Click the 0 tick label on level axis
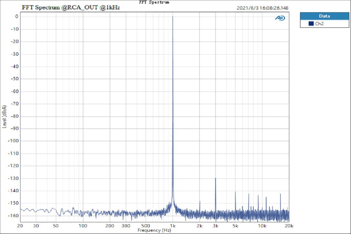 click(17, 17)
